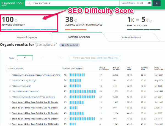This screenshot has height=126, width=165.
Task: Click the row 9 Free Trial details link
Action: pyautogui.click(x=35, y=119)
